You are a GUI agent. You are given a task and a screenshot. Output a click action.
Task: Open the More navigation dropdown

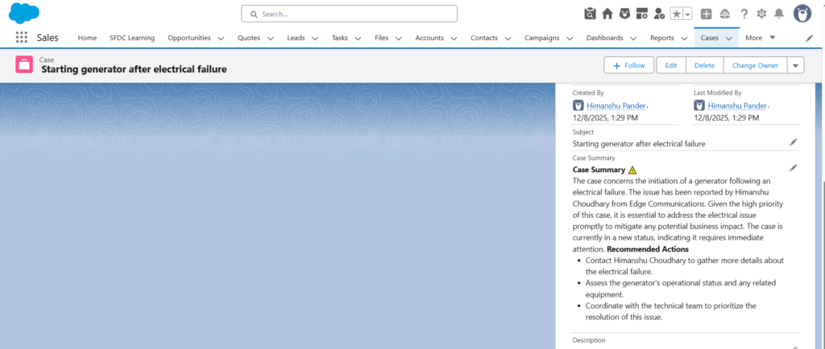(760, 38)
